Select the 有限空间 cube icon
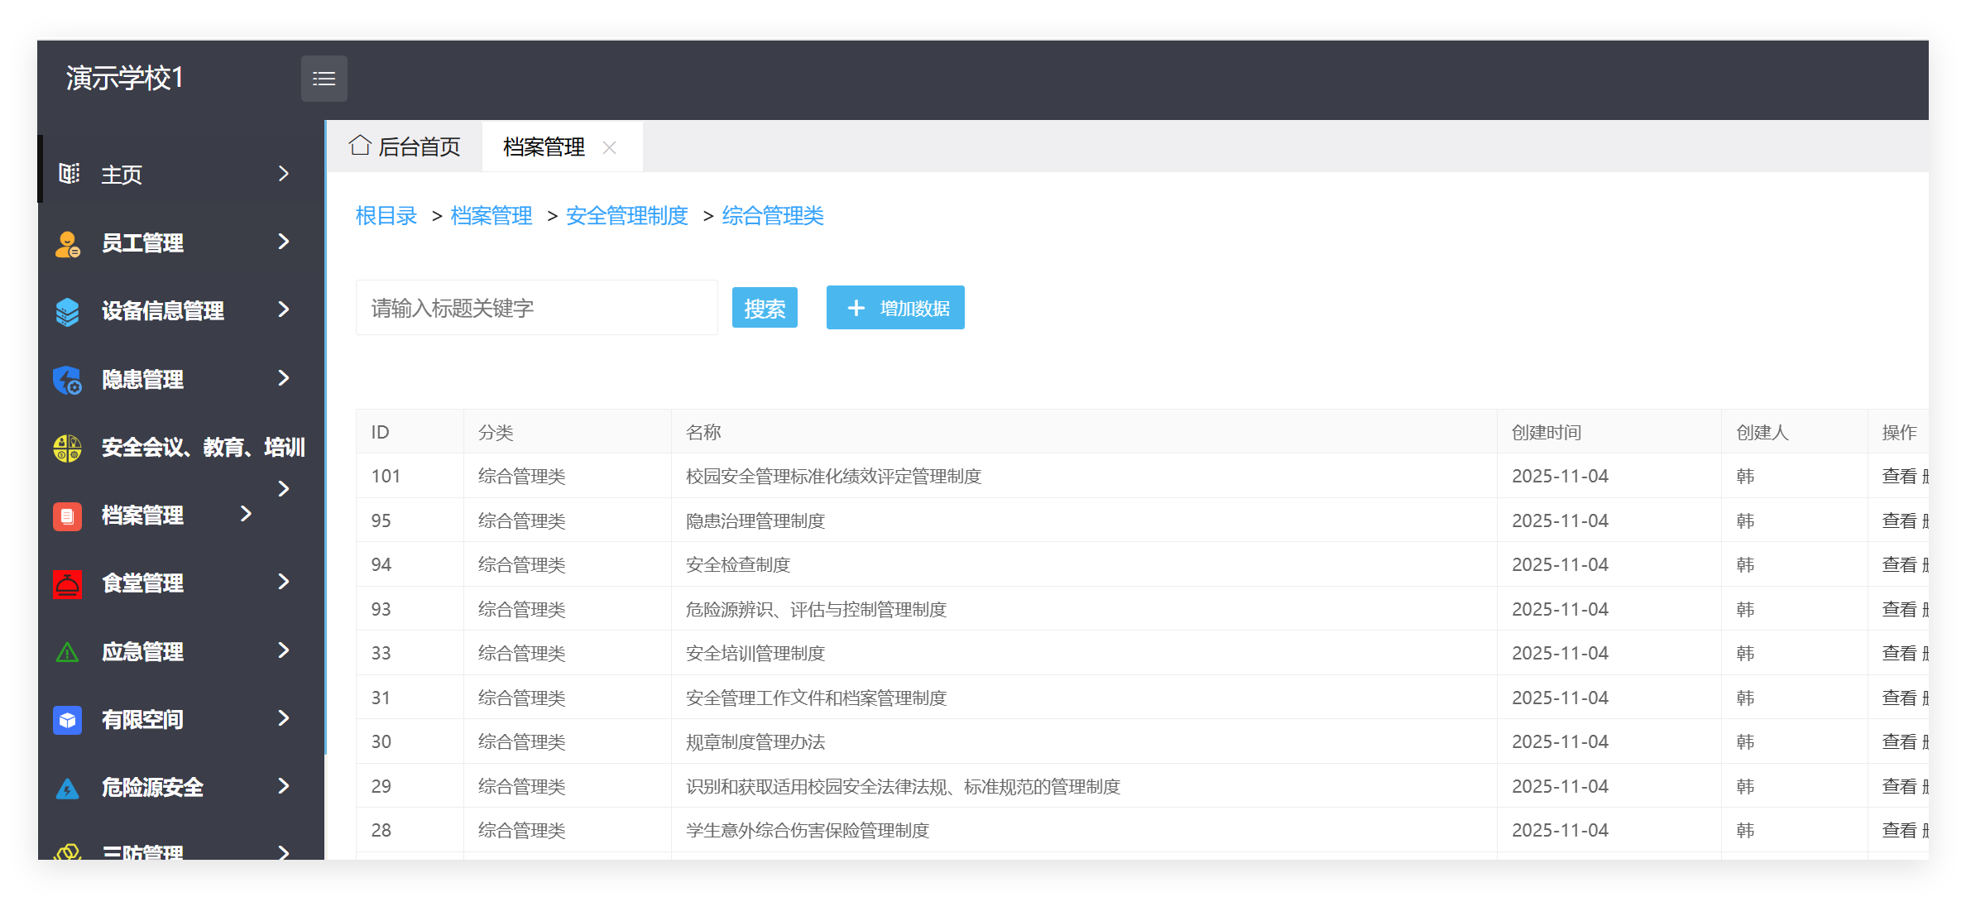 tap(67, 719)
